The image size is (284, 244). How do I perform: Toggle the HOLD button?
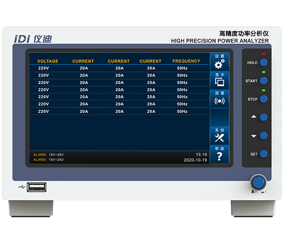[x=264, y=62]
